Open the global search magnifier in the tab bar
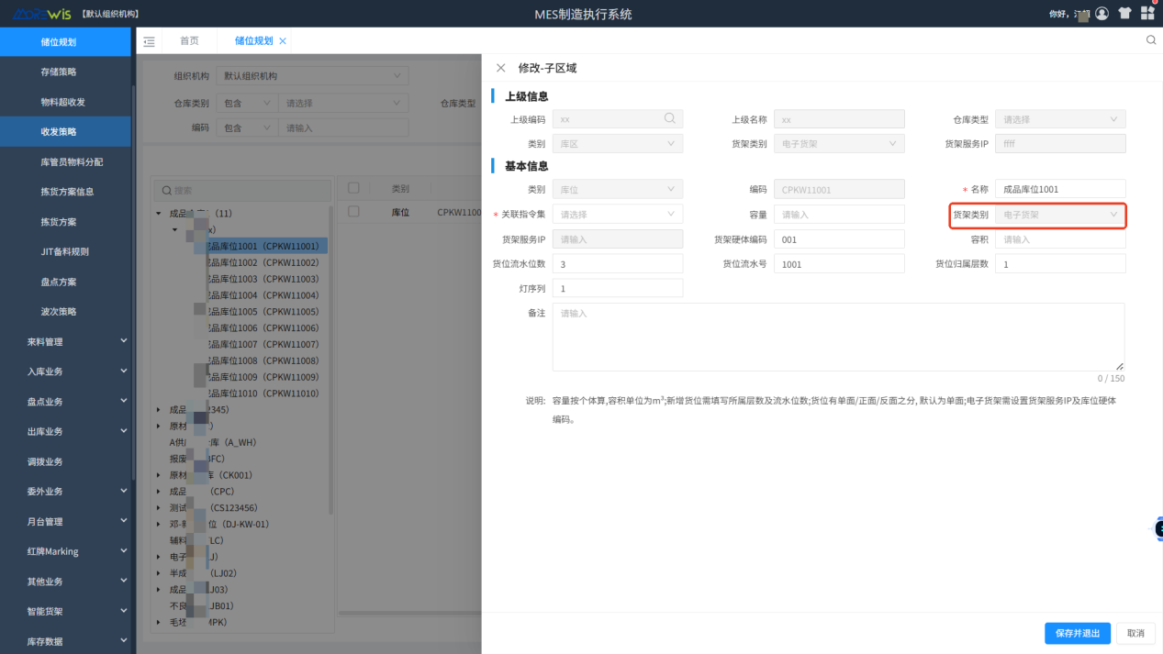This screenshot has height=654, width=1163. pyautogui.click(x=1150, y=40)
